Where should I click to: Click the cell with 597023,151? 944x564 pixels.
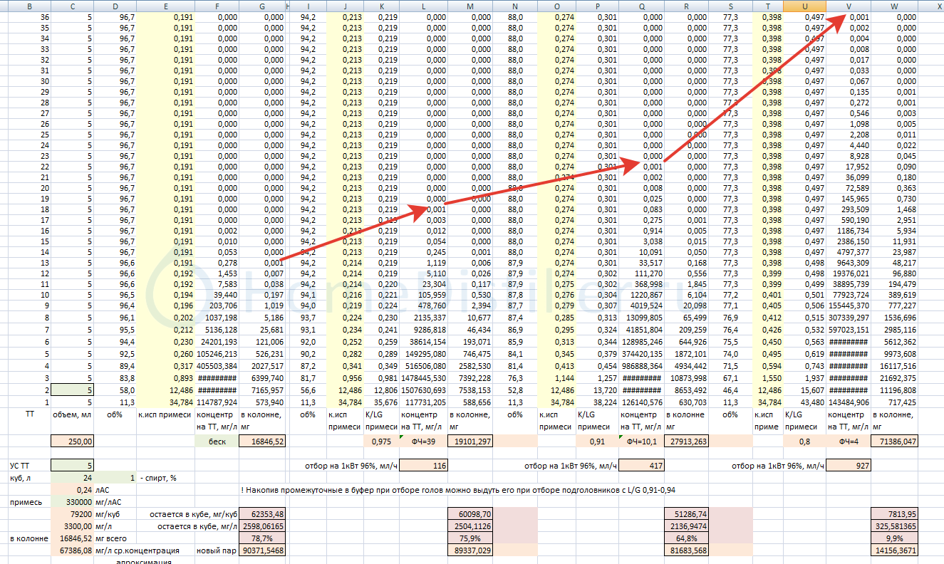pos(849,330)
